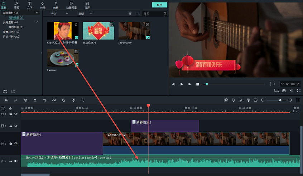
Task: Click the voiceover microphone icon
Action: (241, 100)
